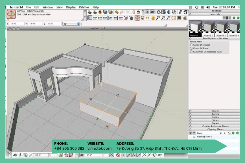Screen dimensions: 245x163
Task: Expand the Custom Reference Planes palette
Action: (190, 126)
